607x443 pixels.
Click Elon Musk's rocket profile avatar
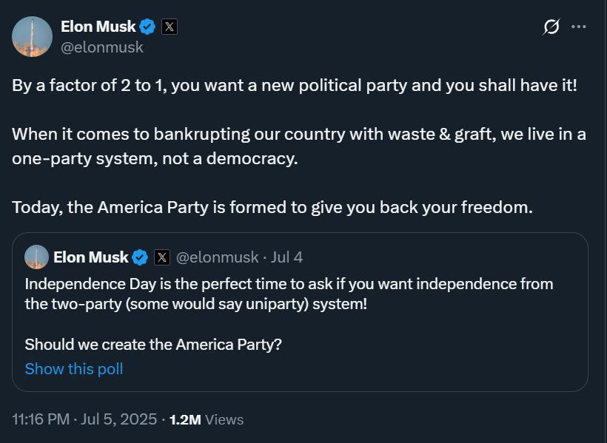pyautogui.click(x=32, y=37)
